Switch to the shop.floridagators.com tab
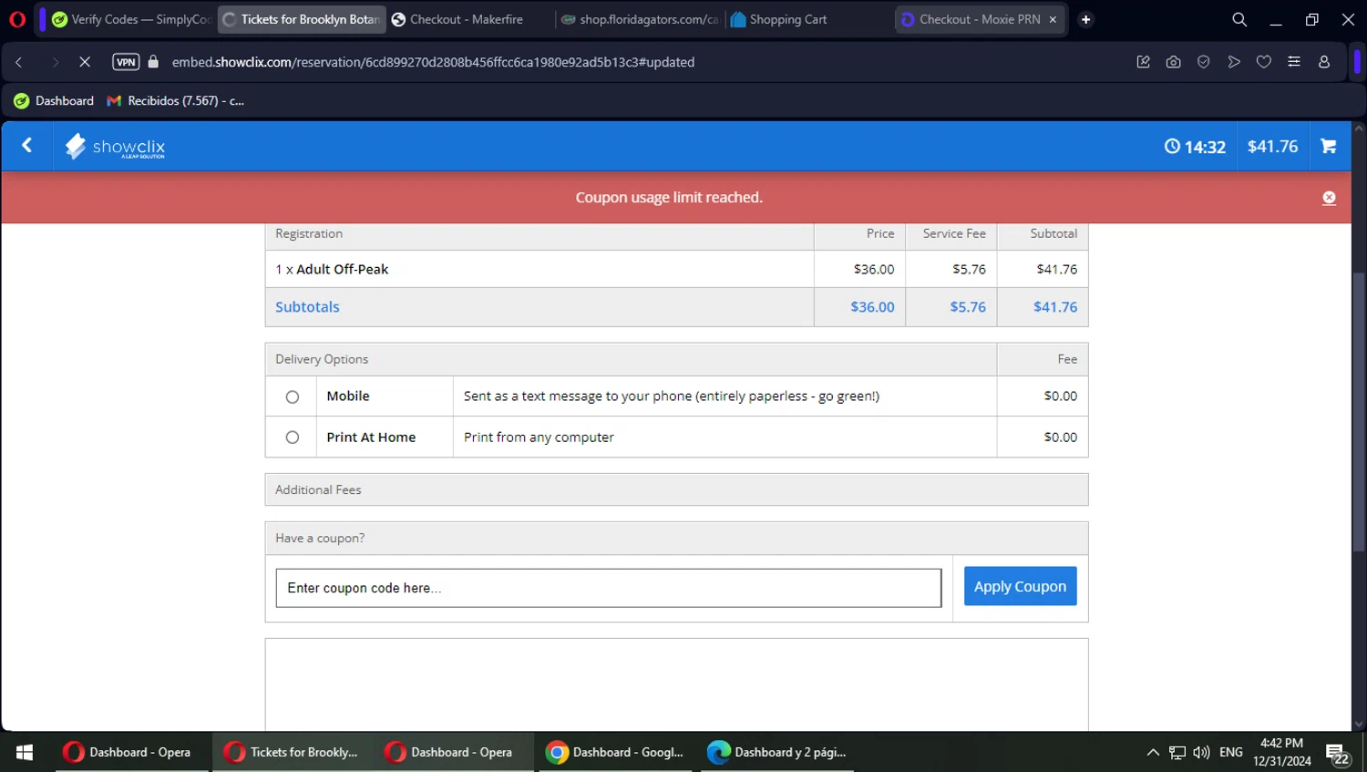 (640, 19)
